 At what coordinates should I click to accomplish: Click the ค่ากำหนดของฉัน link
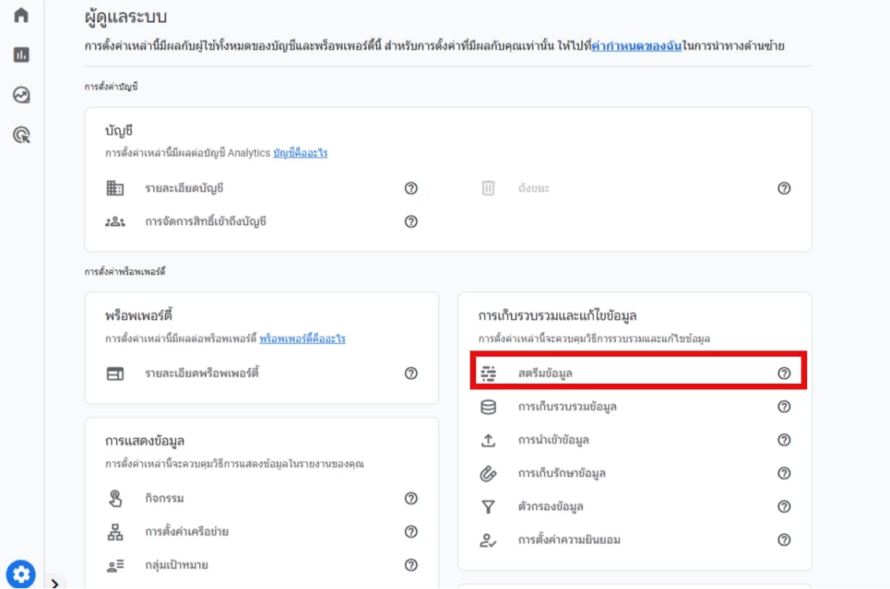tap(636, 46)
